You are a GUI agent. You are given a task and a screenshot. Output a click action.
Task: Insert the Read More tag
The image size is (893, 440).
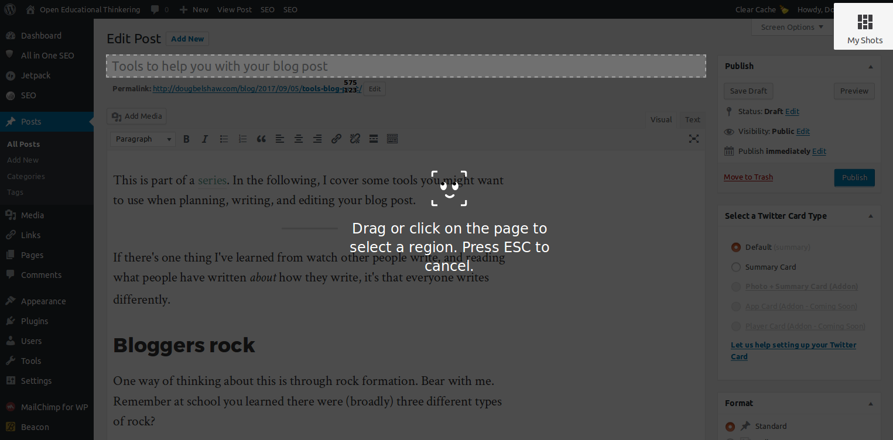click(374, 139)
